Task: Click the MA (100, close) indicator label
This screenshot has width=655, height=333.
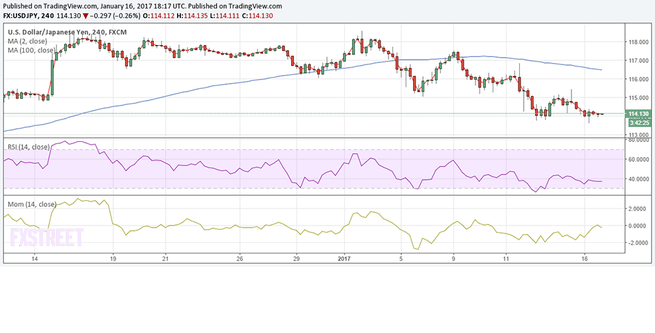Action: pos(31,50)
